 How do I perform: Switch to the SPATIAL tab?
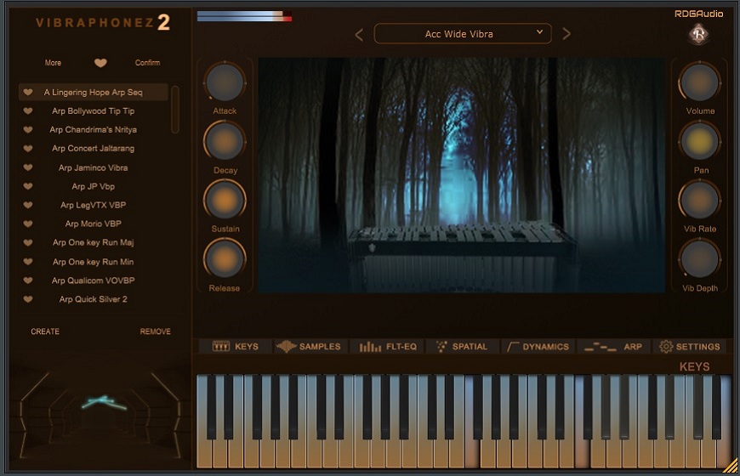click(463, 347)
